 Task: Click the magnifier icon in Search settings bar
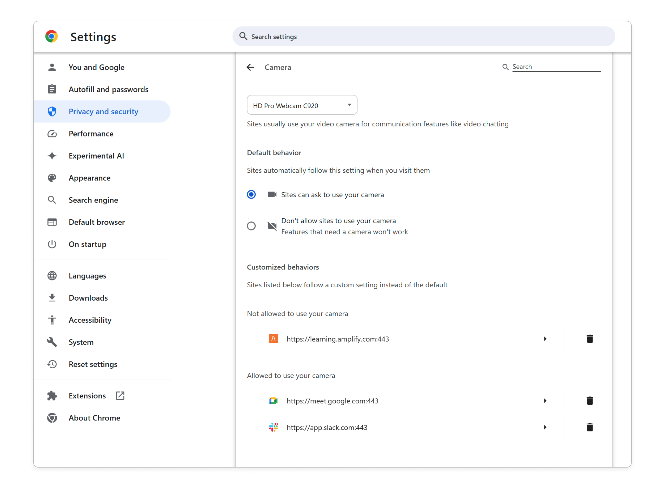243,36
